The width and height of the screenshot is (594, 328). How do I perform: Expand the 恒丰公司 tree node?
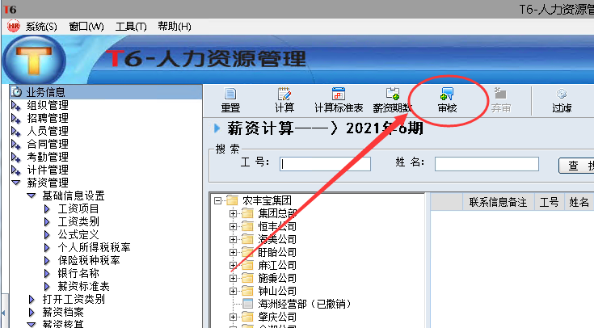tap(234, 226)
